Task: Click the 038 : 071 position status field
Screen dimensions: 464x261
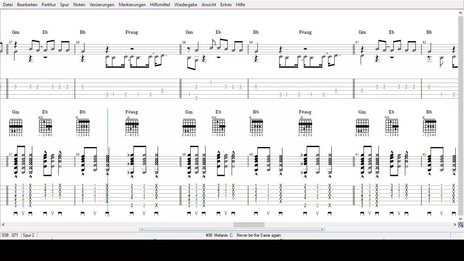Action: click(10, 235)
